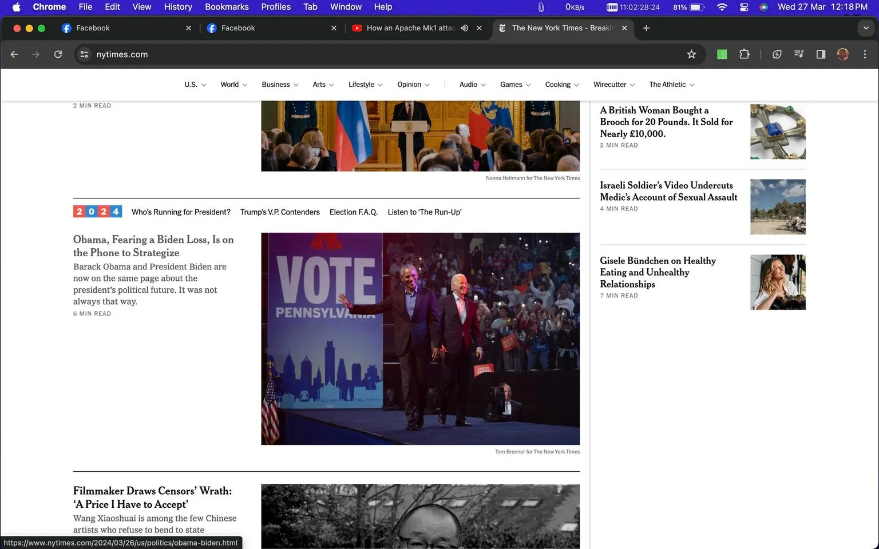Viewport: 879px width, 549px height.
Task: Open 'Trump's V.P. Contenders' link
Action: coord(280,212)
